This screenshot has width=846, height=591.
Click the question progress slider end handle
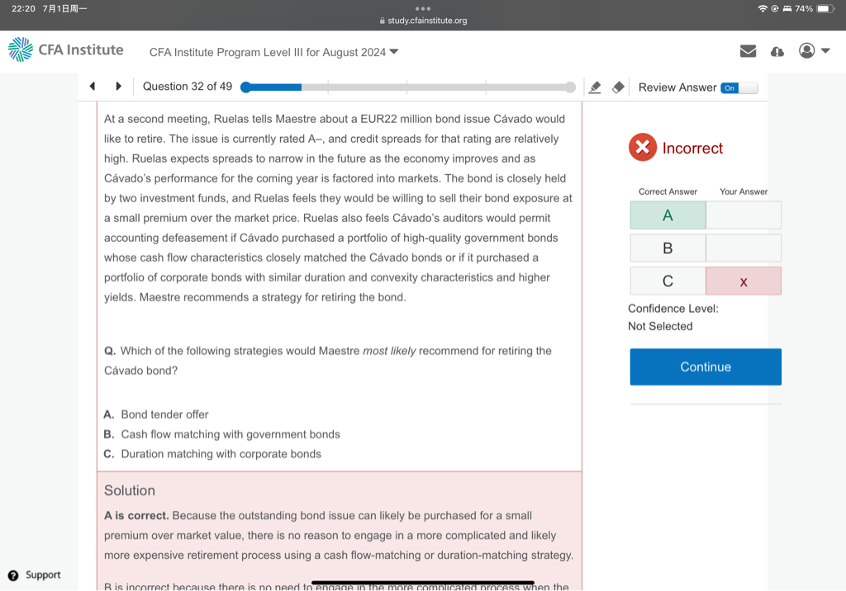pos(570,87)
